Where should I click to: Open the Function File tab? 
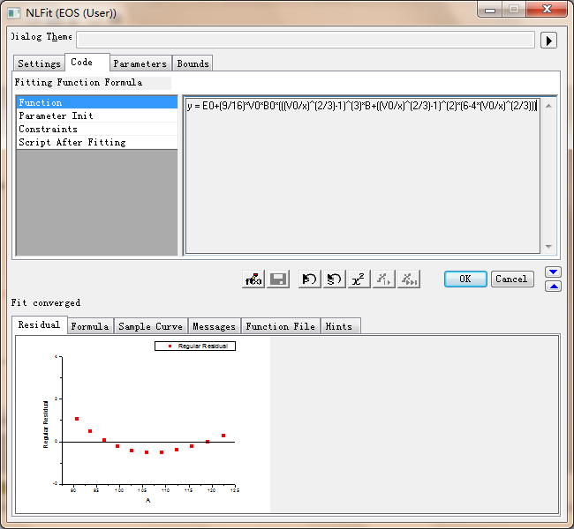tap(281, 326)
